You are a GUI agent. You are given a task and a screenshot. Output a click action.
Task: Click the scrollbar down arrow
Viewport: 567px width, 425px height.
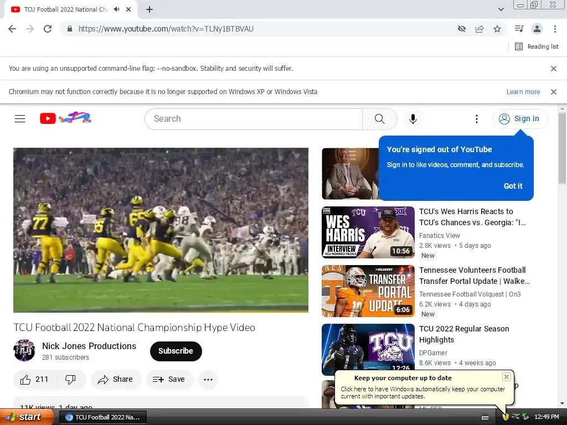pos(562,403)
